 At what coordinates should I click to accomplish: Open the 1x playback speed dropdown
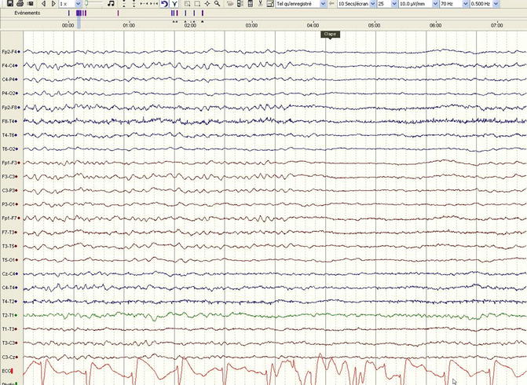[77, 4]
